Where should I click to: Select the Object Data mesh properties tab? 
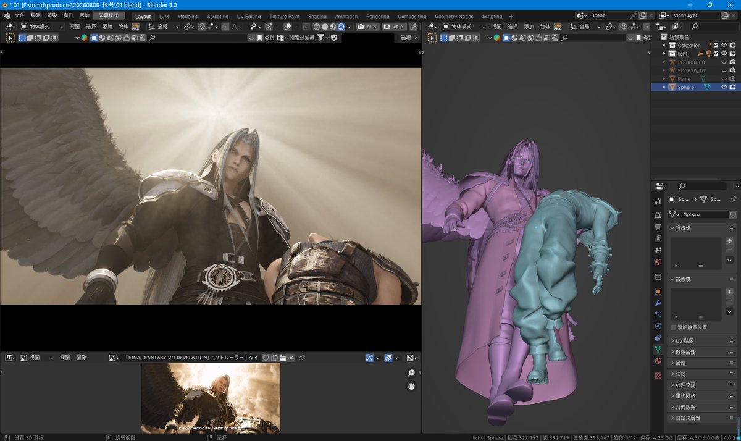coord(658,349)
